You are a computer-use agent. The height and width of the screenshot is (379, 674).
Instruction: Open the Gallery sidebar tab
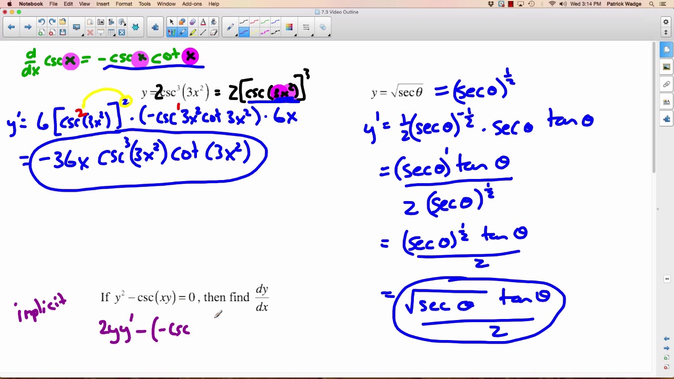(667, 67)
